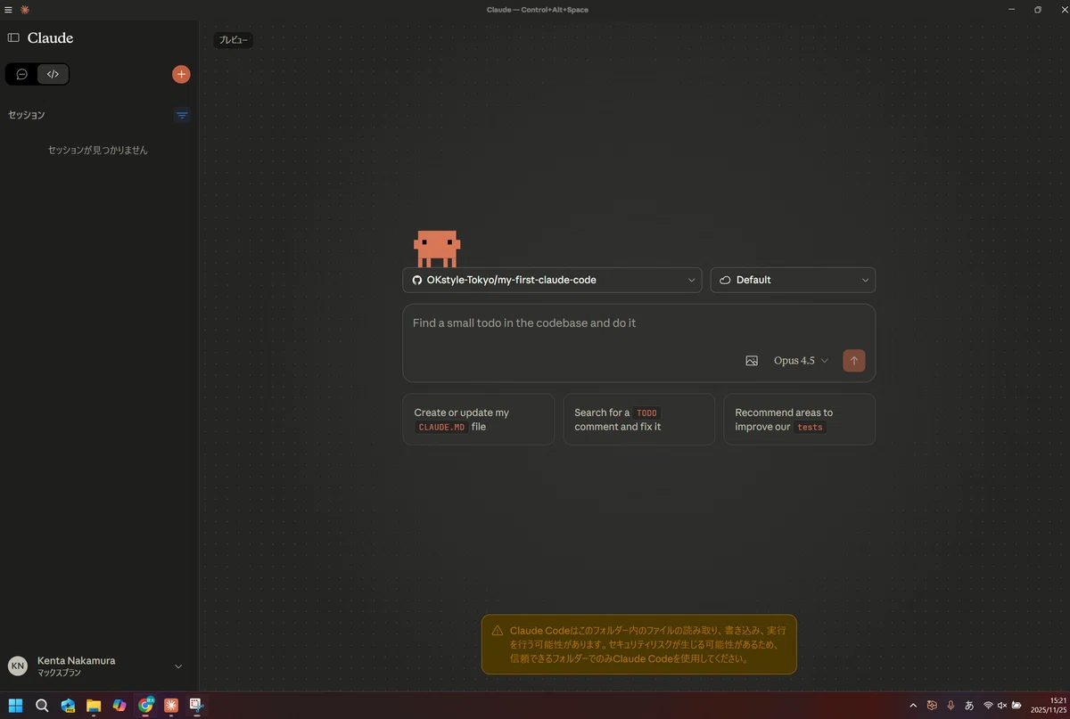
Task: Click the セッション header text
Action: point(27,115)
